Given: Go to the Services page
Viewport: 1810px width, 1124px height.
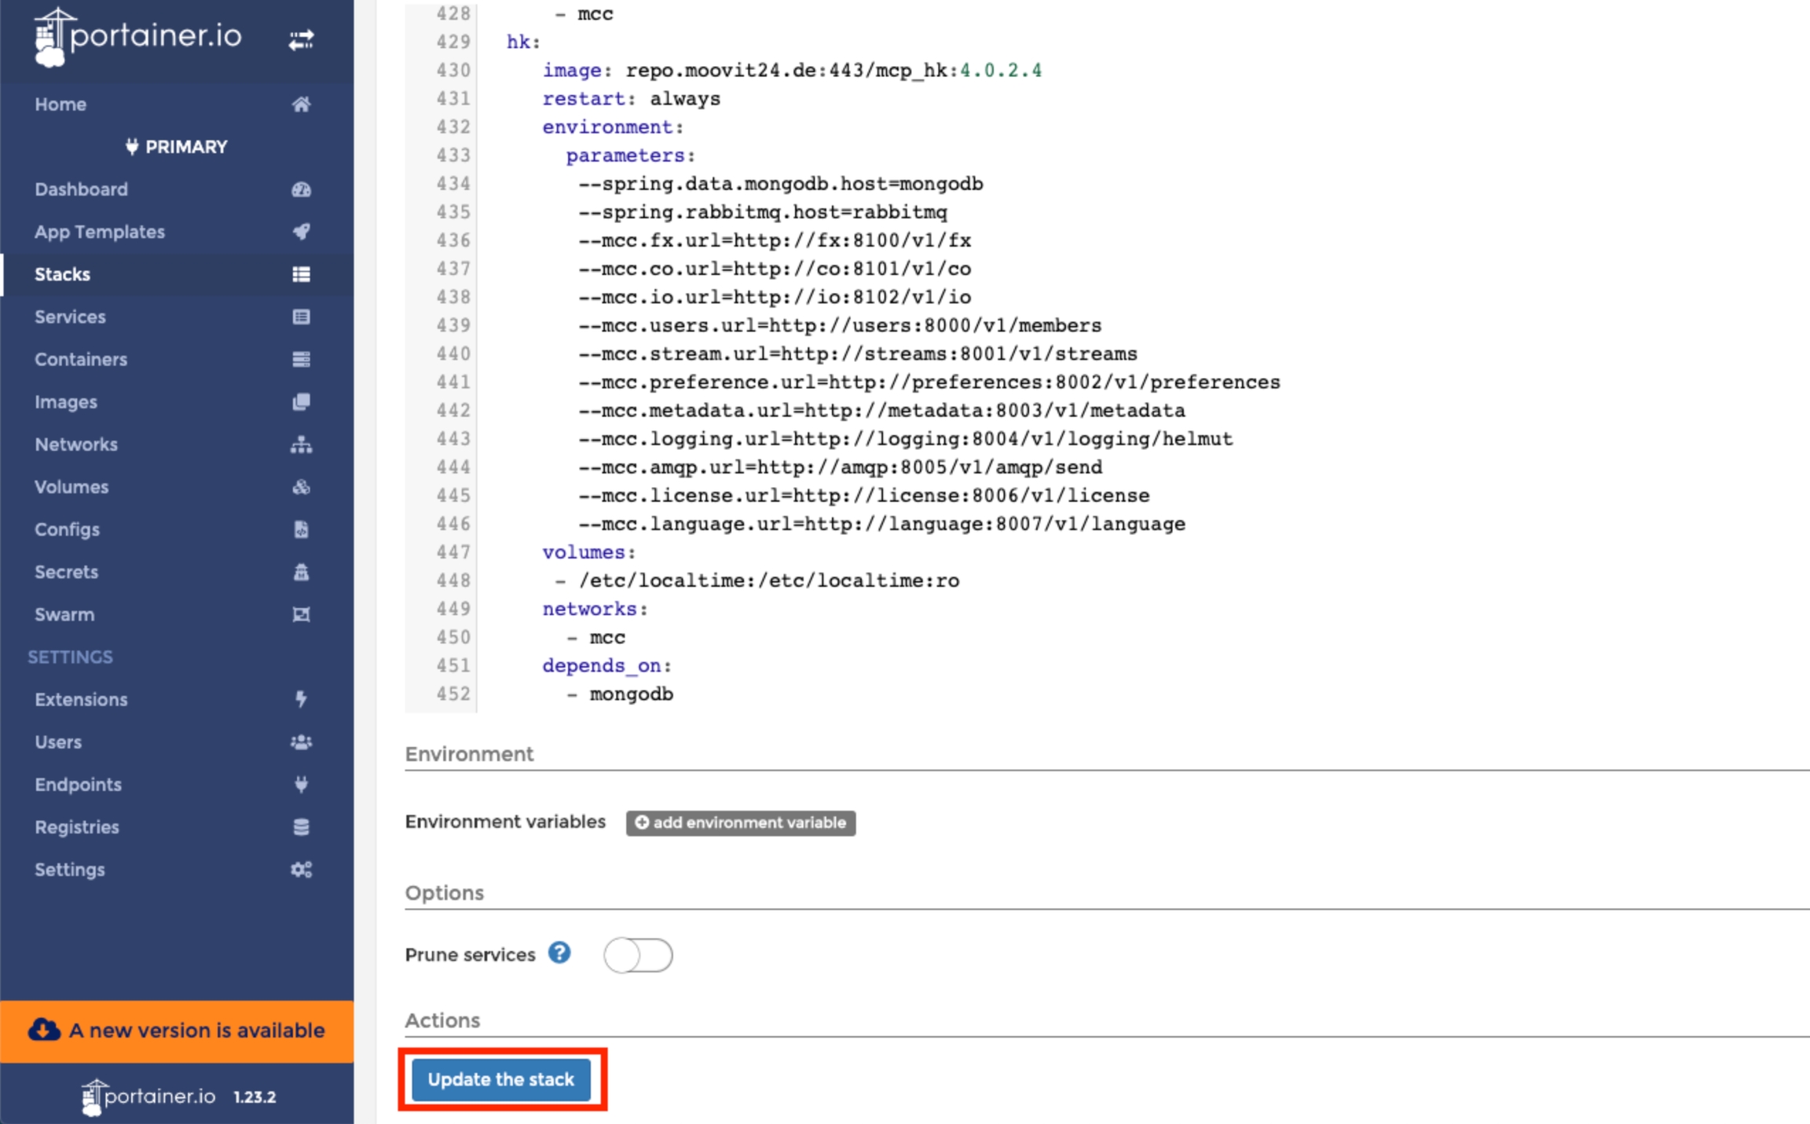Looking at the screenshot, I should point(70,317).
